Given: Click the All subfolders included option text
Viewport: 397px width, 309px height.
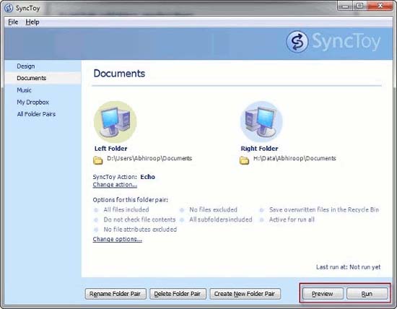Looking at the screenshot, I should point(221,219).
